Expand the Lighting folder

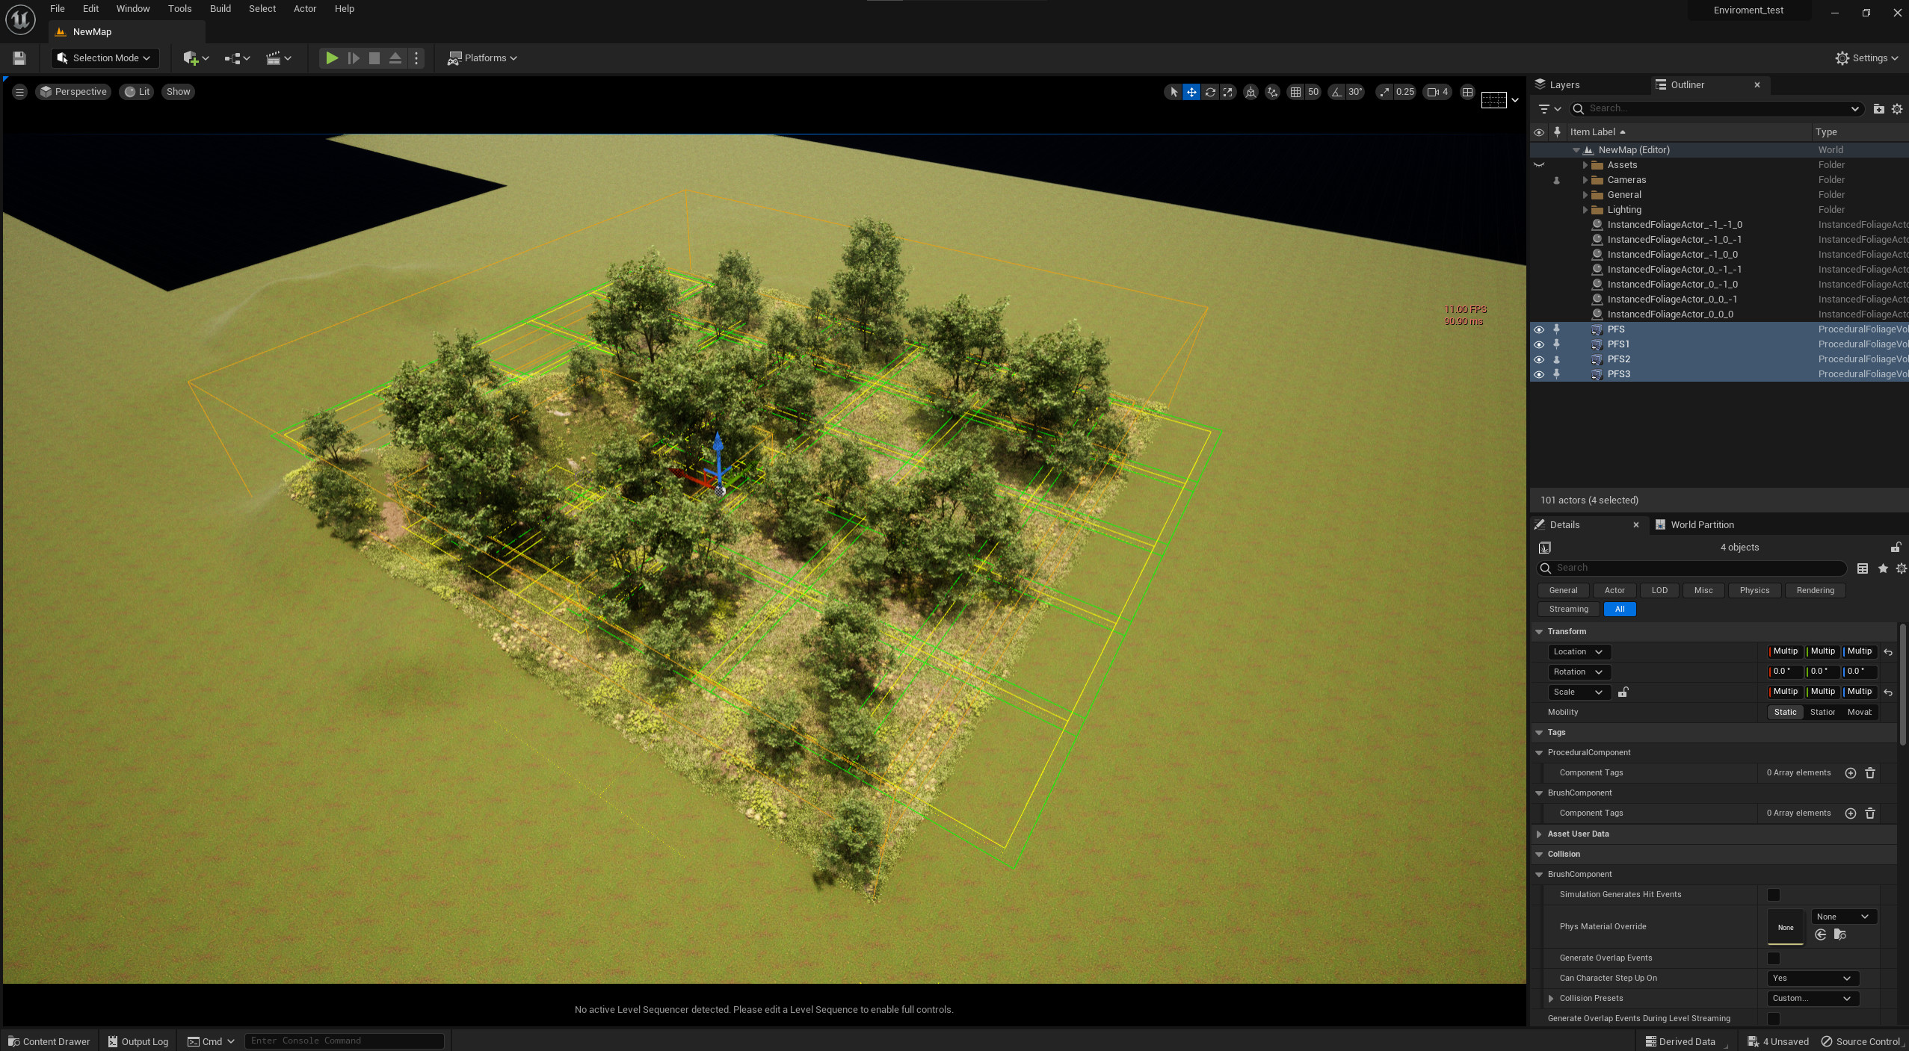(1585, 210)
